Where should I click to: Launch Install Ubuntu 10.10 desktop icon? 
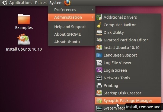pyautogui.click(x=24, y=40)
